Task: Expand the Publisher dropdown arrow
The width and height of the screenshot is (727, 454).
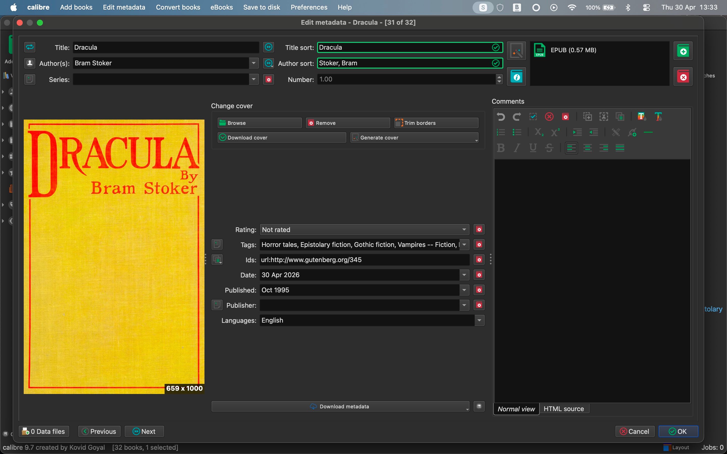Action: click(464, 305)
